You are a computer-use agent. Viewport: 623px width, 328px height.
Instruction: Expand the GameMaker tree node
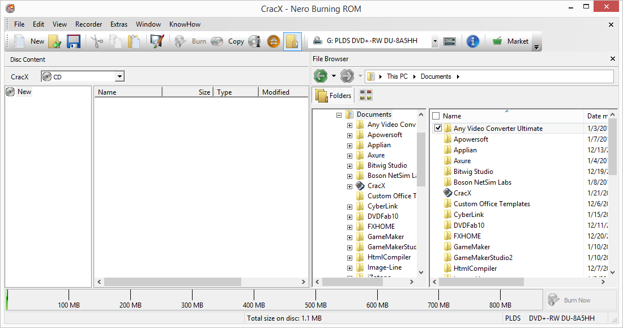tap(349, 237)
